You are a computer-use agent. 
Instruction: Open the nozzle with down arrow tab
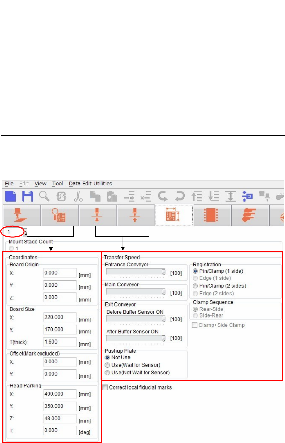coord(98,216)
